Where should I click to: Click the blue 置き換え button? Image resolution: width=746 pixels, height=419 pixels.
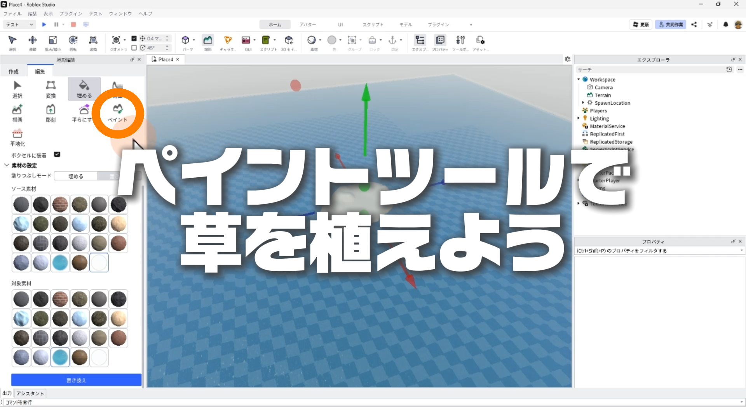[x=76, y=380]
